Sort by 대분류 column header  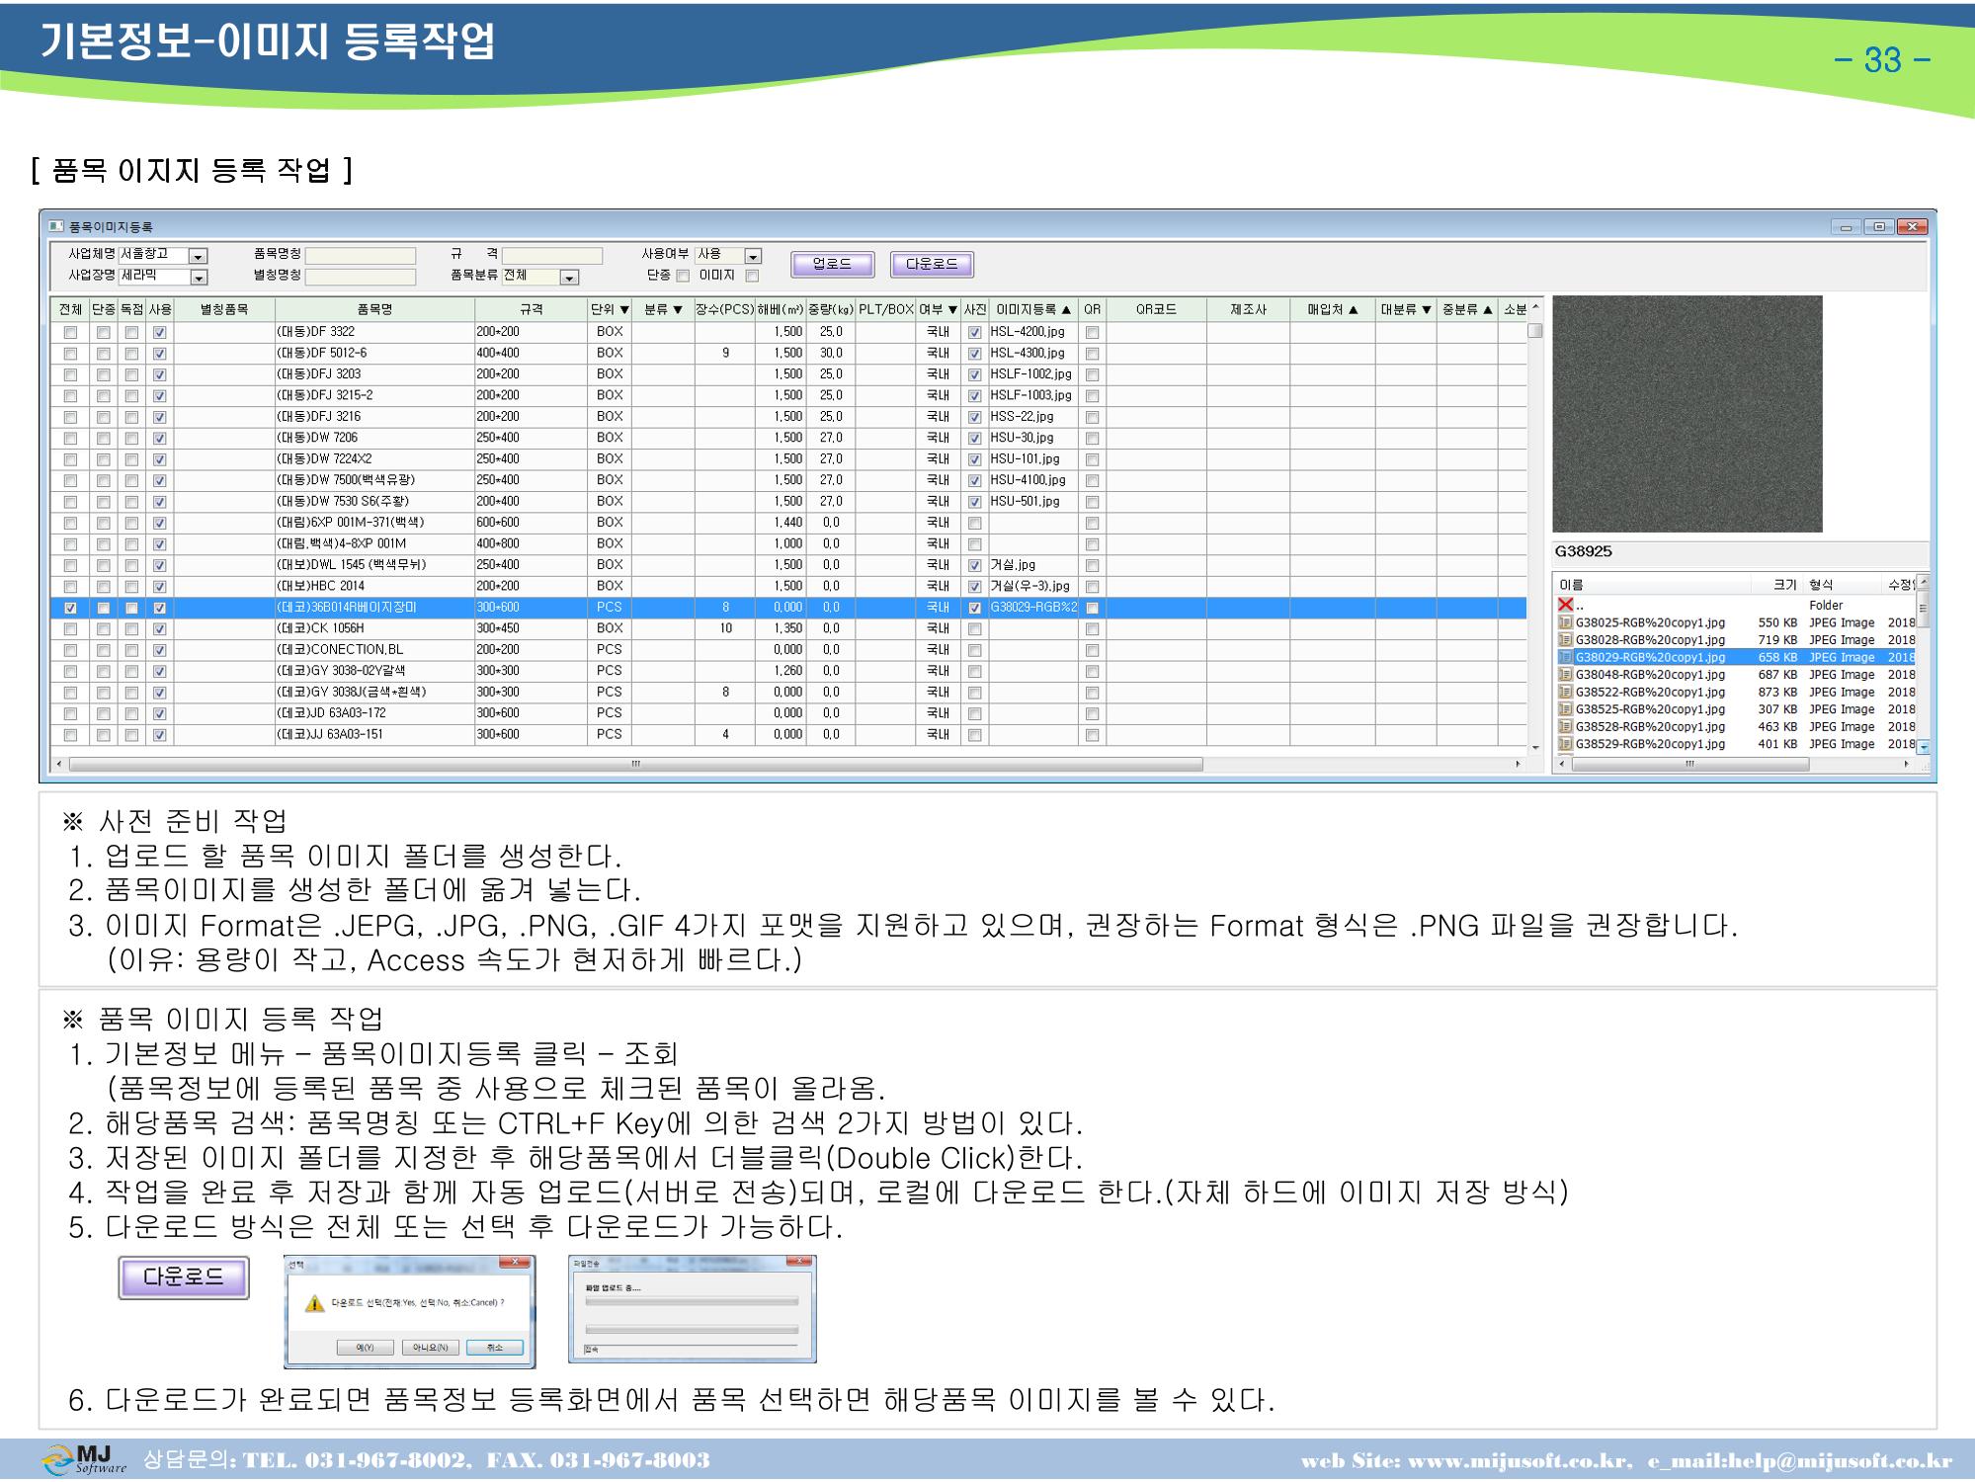pos(1406,310)
